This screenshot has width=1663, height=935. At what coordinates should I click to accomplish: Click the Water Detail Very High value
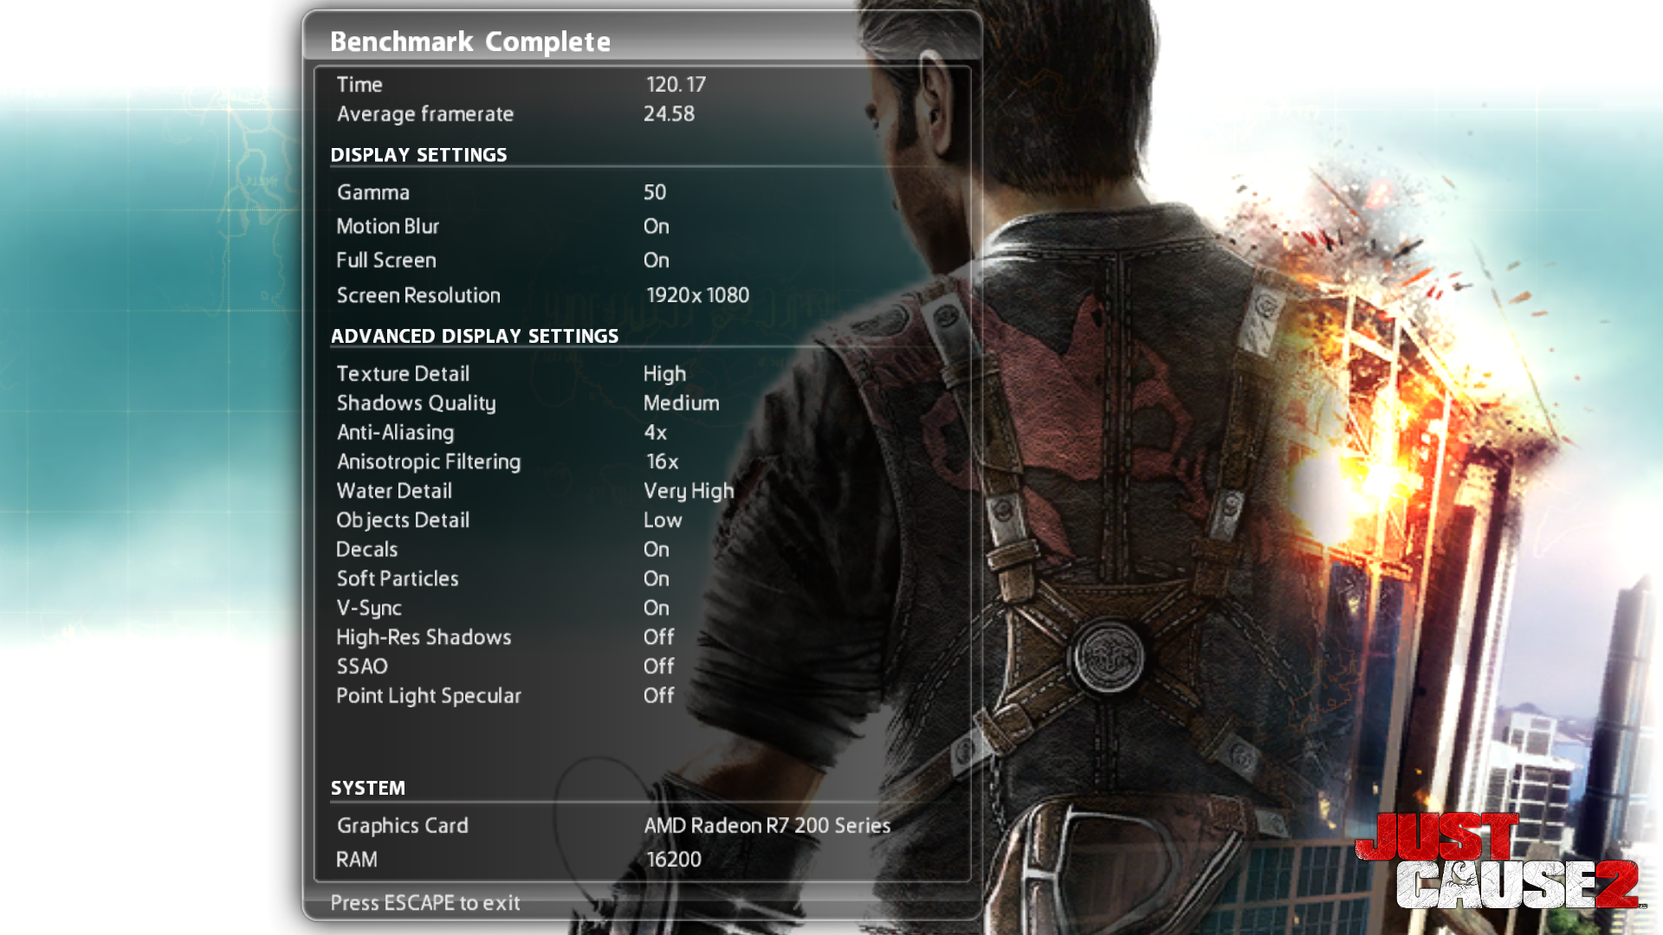coord(689,492)
